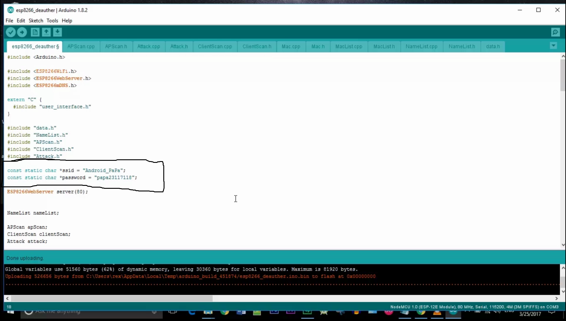Click the horizontal scrollbar left arrow
The image size is (566, 321).
pyautogui.click(x=7, y=298)
